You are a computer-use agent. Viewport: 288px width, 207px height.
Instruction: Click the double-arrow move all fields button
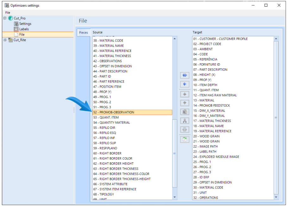[185, 75]
